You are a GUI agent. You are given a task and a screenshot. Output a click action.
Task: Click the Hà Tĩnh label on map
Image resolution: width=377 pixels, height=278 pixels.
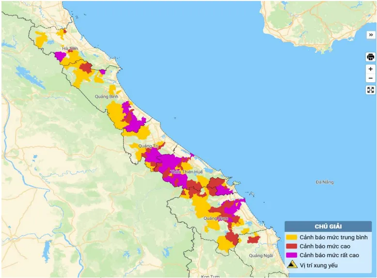pos(70,49)
